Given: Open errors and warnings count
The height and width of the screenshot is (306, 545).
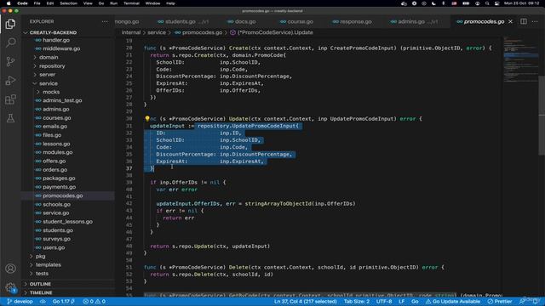Looking at the screenshot, I should 95,302.
